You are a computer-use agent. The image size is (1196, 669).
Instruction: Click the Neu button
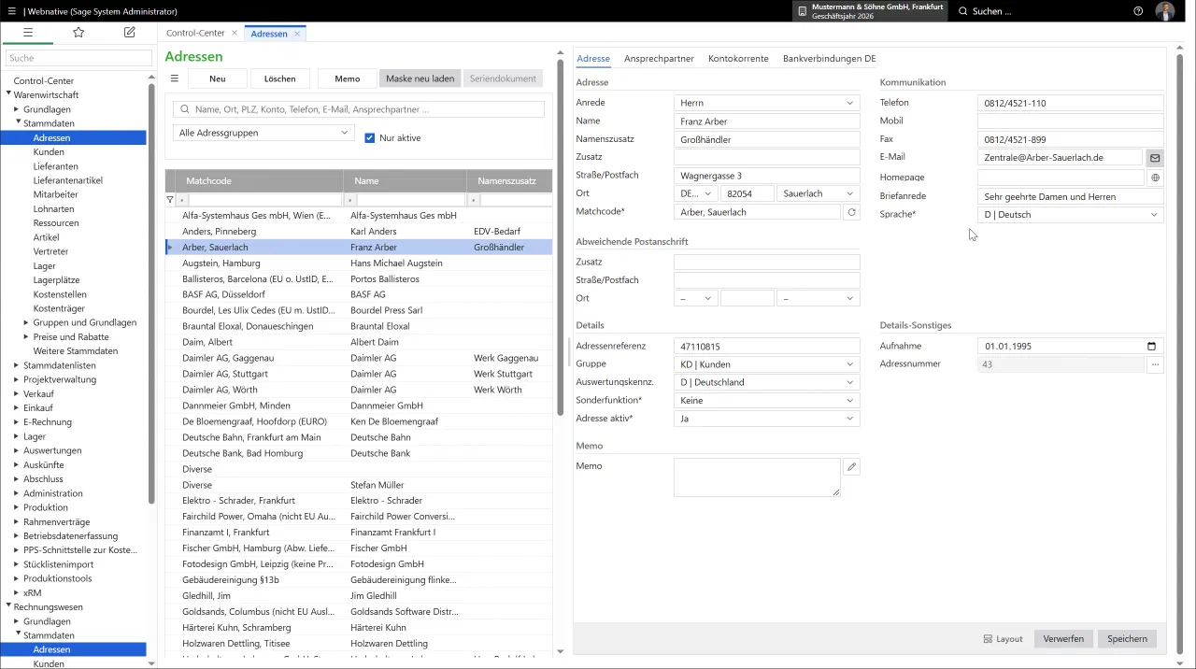218,78
